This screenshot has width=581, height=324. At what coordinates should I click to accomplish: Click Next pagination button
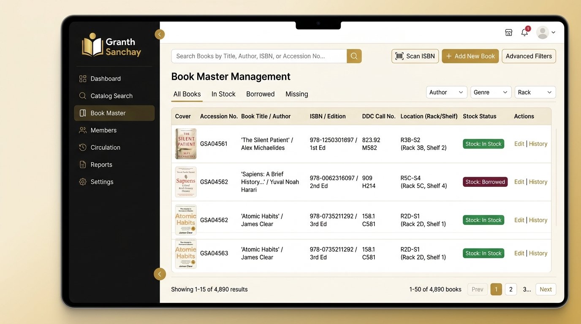546,289
